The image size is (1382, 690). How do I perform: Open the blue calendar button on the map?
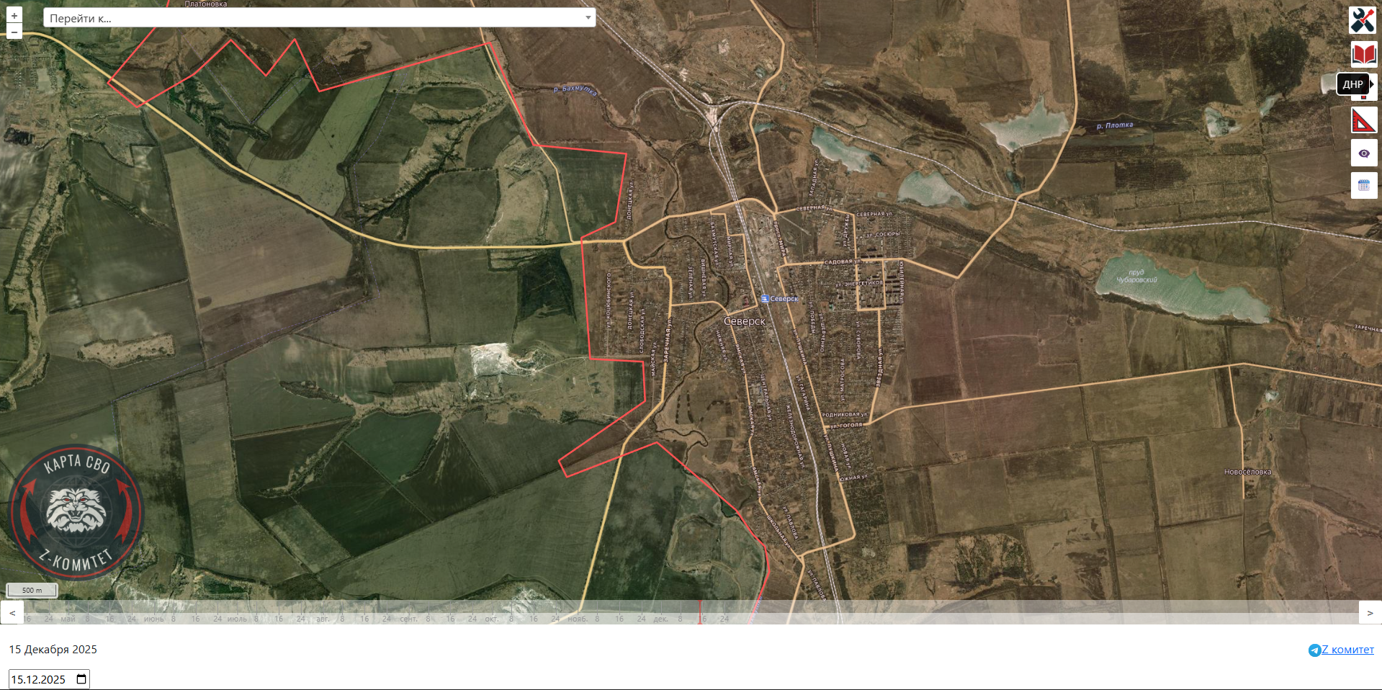[1364, 186]
